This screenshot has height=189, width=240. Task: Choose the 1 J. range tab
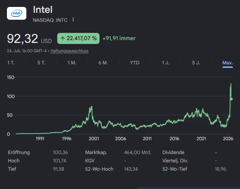click(x=166, y=63)
